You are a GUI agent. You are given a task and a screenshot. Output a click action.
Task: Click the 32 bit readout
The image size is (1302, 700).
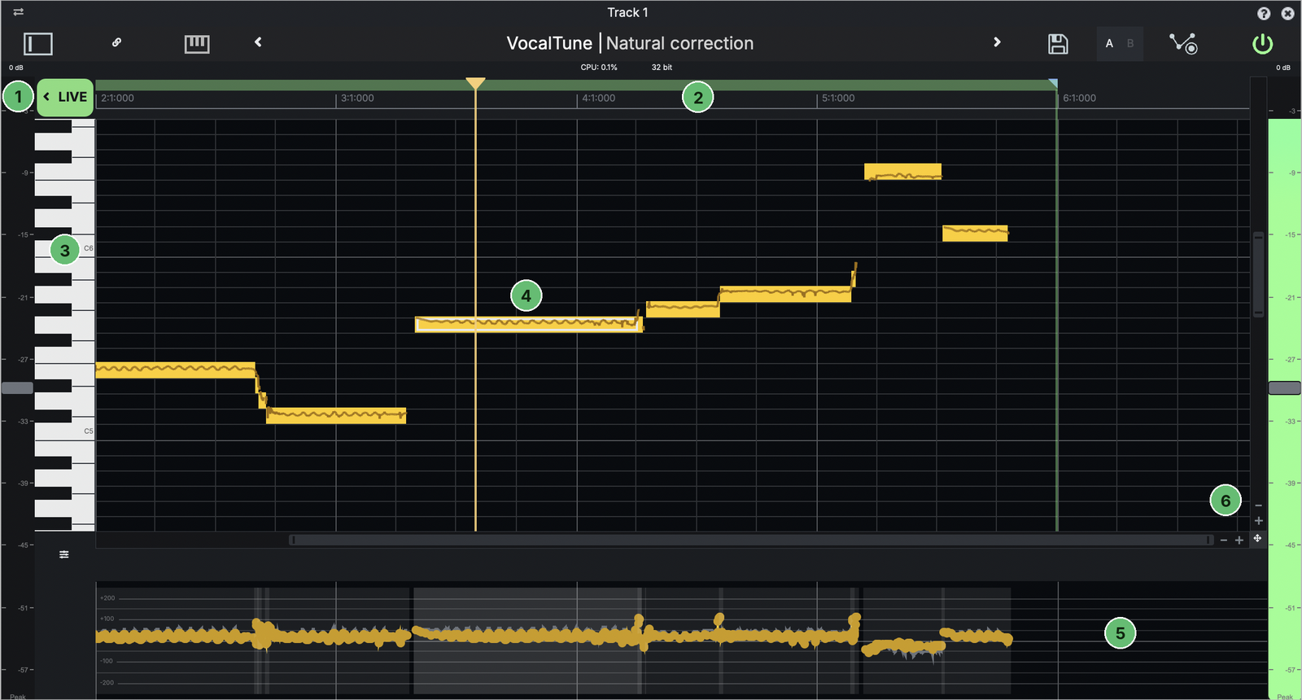662,68
